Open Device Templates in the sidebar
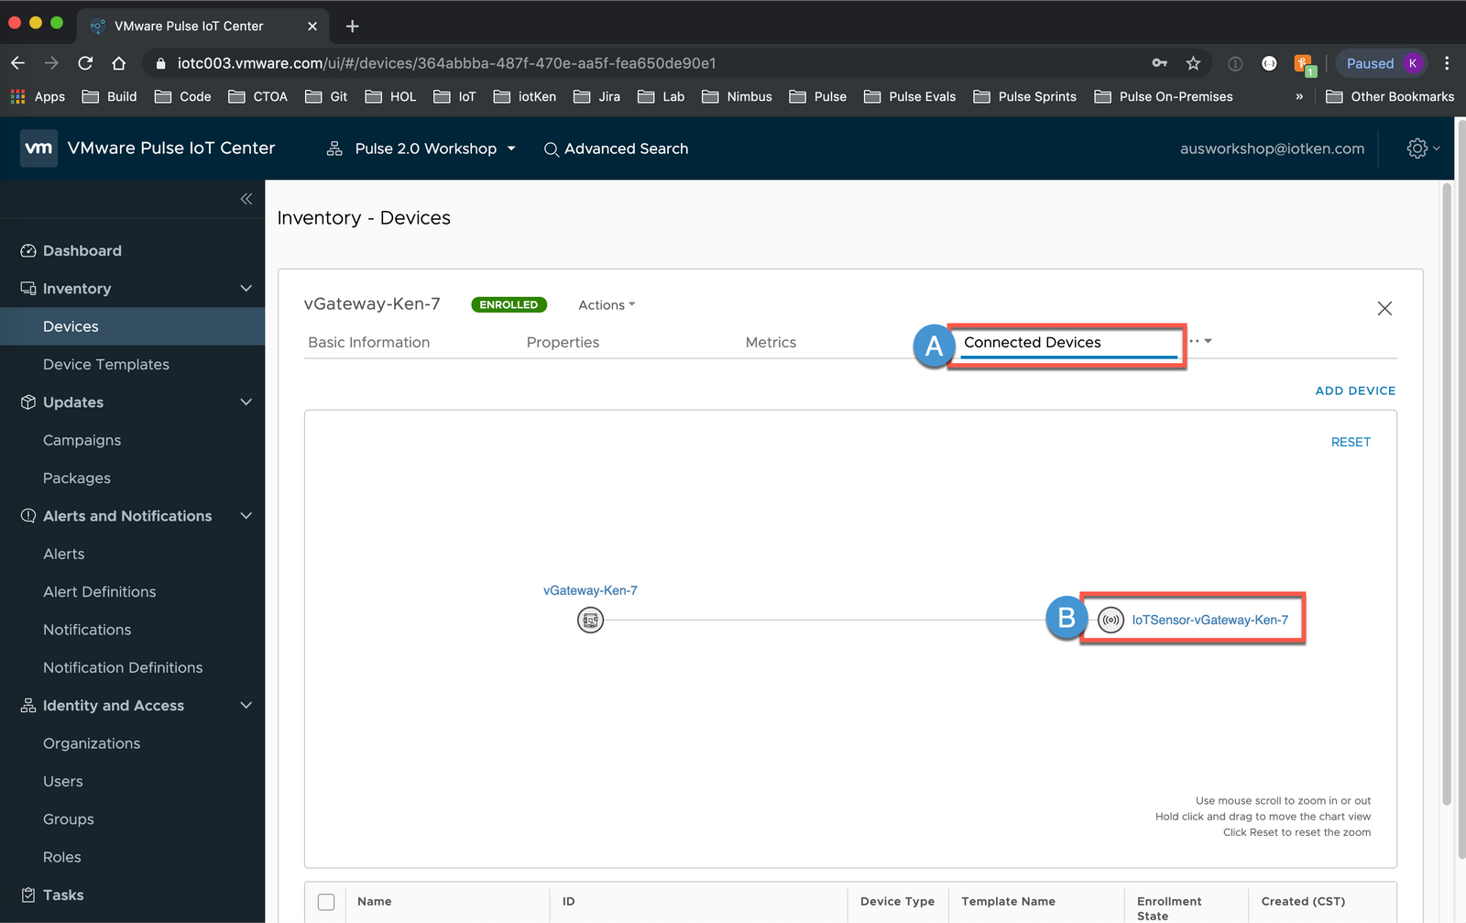The height and width of the screenshot is (923, 1466). 106,365
